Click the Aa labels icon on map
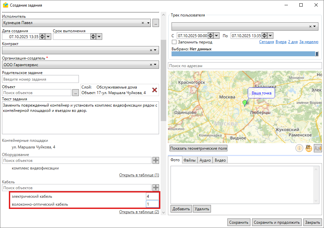Viewport: 324px width, 228px height. [x=318, y=148]
